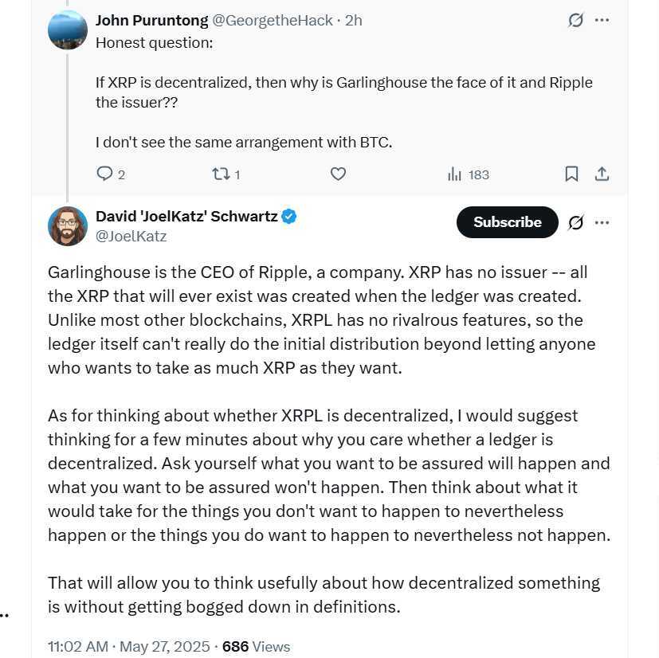Retweet John Puruntong's post
The image size is (659, 658).
[226, 174]
